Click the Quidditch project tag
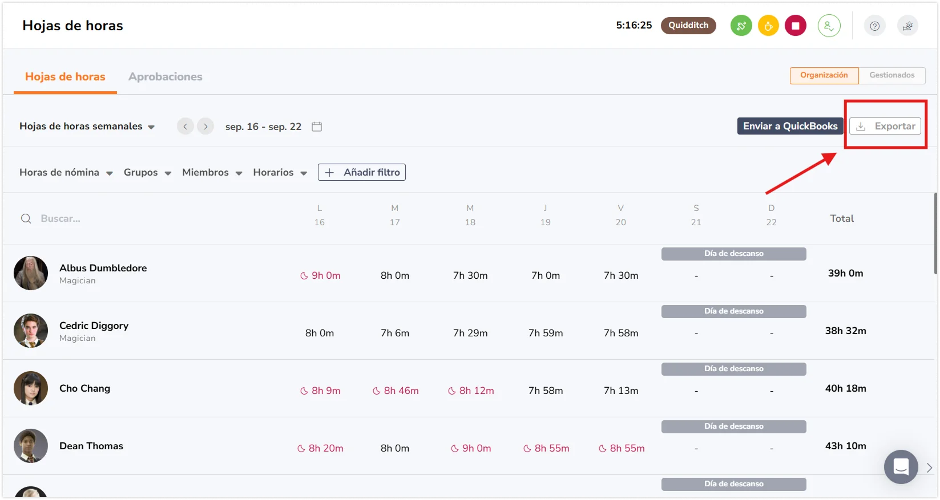The height and width of the screenshot is (500, 940). coord(688,26)
